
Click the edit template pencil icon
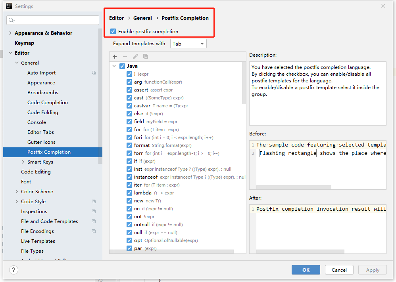coord(135,57)
